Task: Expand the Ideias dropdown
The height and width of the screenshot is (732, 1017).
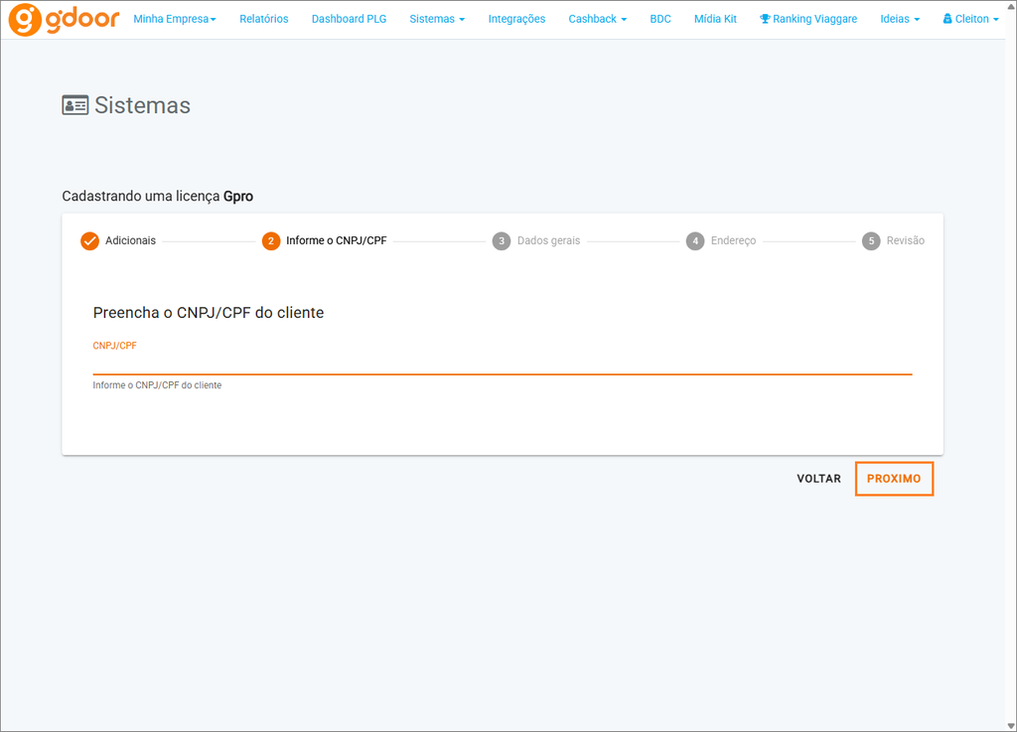Action: 900,19
